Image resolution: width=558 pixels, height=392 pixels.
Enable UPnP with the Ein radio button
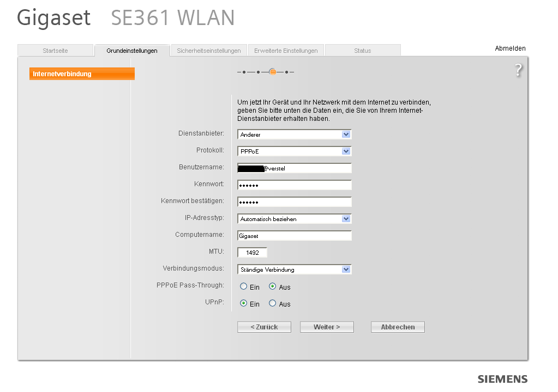tap(243, 303)
